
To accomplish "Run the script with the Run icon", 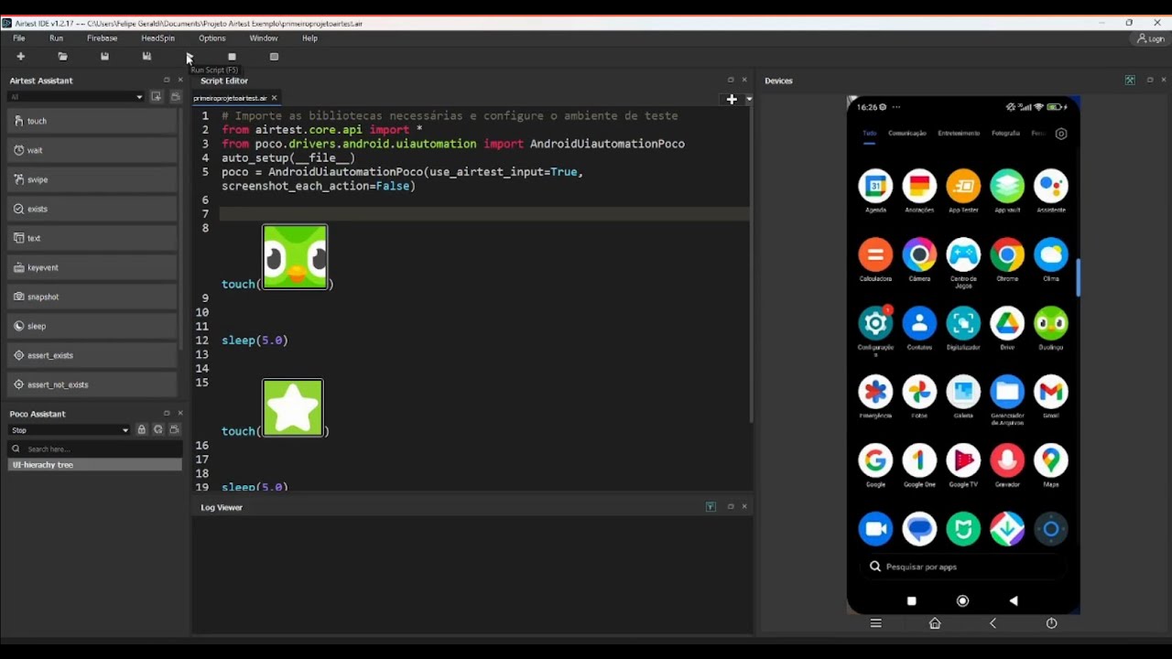I will click(190, 57).
